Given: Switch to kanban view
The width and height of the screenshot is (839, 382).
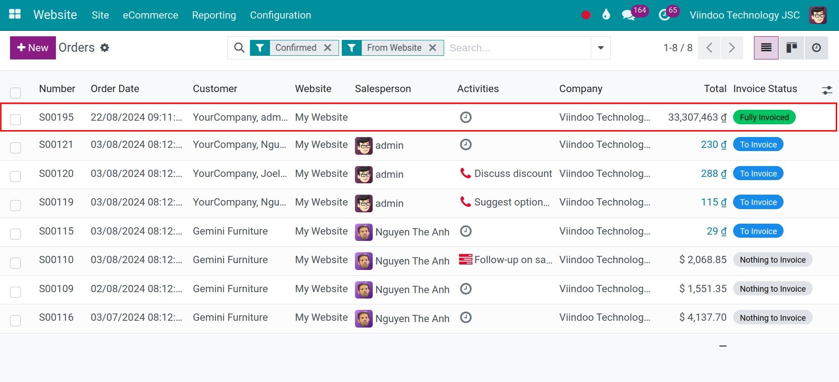Looking at the screenshot, I should (792, 48).
